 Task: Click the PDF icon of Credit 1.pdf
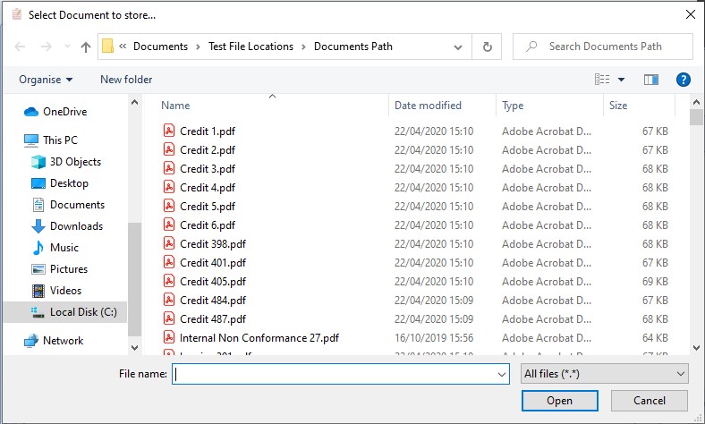(168, 131)
